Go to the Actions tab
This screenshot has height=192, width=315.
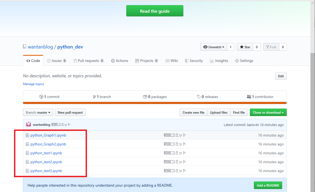coord(120,61)
